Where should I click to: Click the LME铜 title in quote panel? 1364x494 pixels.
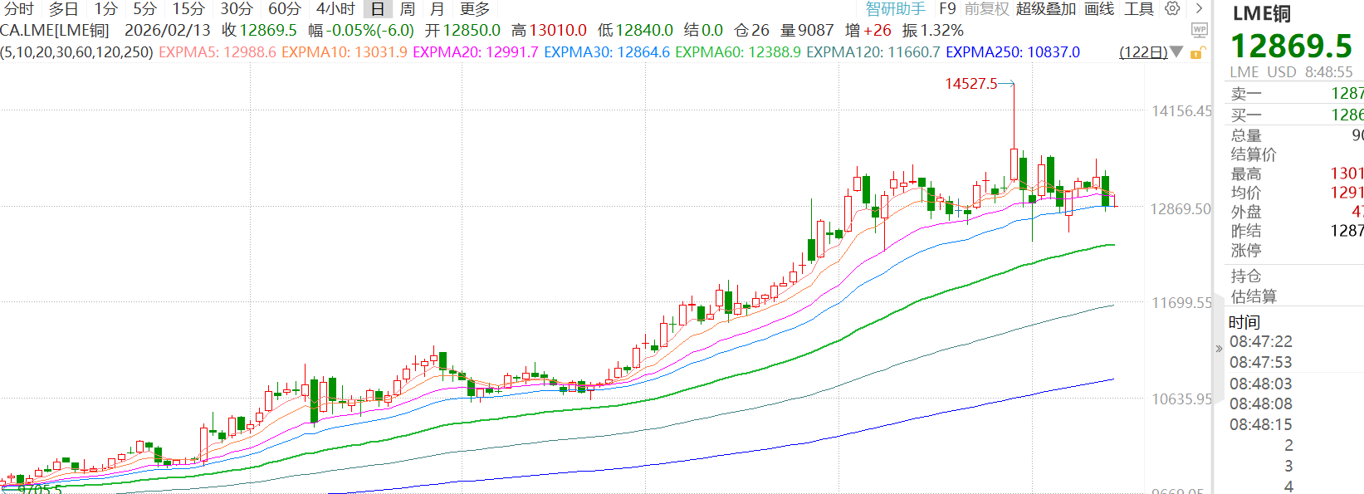click(1262, 14)
